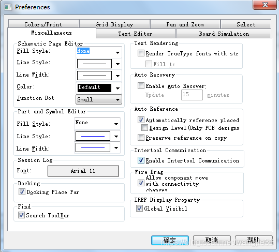Click the Miscellaneous tab

(x=52, y=33)
